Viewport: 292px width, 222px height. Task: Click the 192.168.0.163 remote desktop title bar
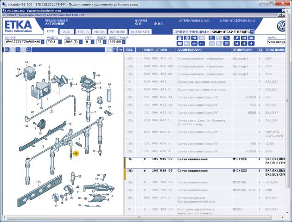coord(143,11)
